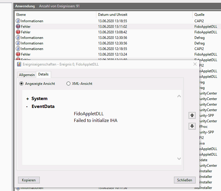Click CAPI2 source in the 12:18:55 row
Image resolution: width=221 pixels, height=191 pixels.
pyautogui.click(x=199, y=49)
